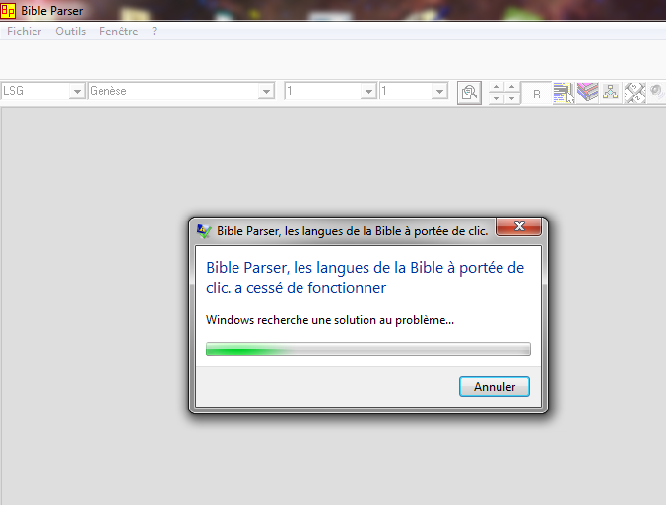Click the keyboard keys toolbar icon
The width and height of the screenshot is (666, 505).
coord(634,93)
